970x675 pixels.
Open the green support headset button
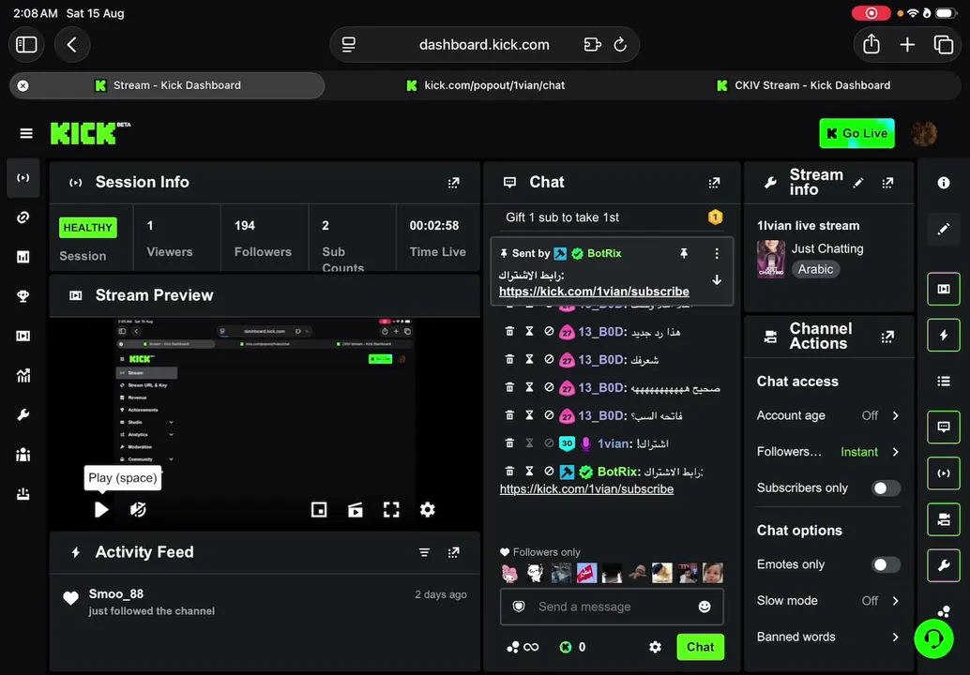[933, 639]
